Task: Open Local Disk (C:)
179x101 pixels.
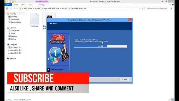Action: click(16, 47)
